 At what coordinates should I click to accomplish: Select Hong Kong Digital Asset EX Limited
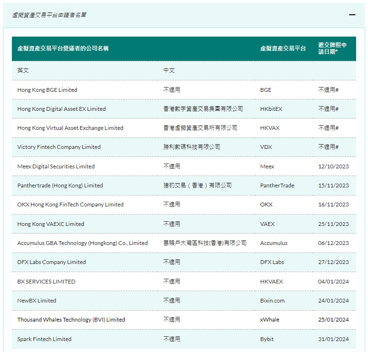[x=61, y=109]
